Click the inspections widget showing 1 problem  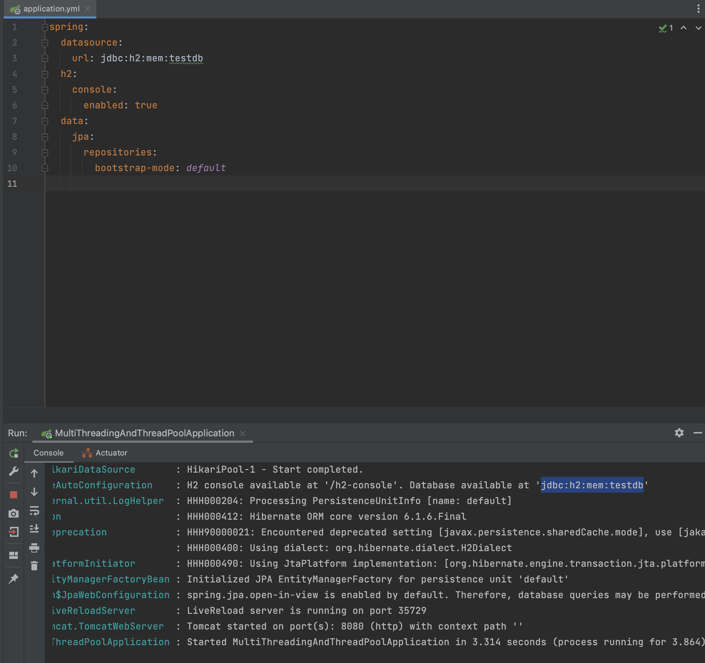point(665,28)
